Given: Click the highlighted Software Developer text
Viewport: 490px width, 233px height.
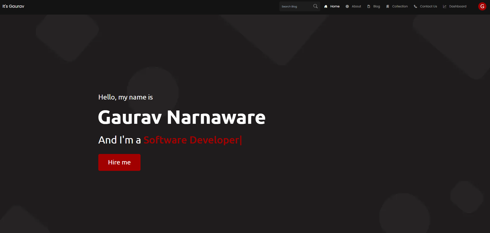Looking at the screenshot, I should point(191,140).
